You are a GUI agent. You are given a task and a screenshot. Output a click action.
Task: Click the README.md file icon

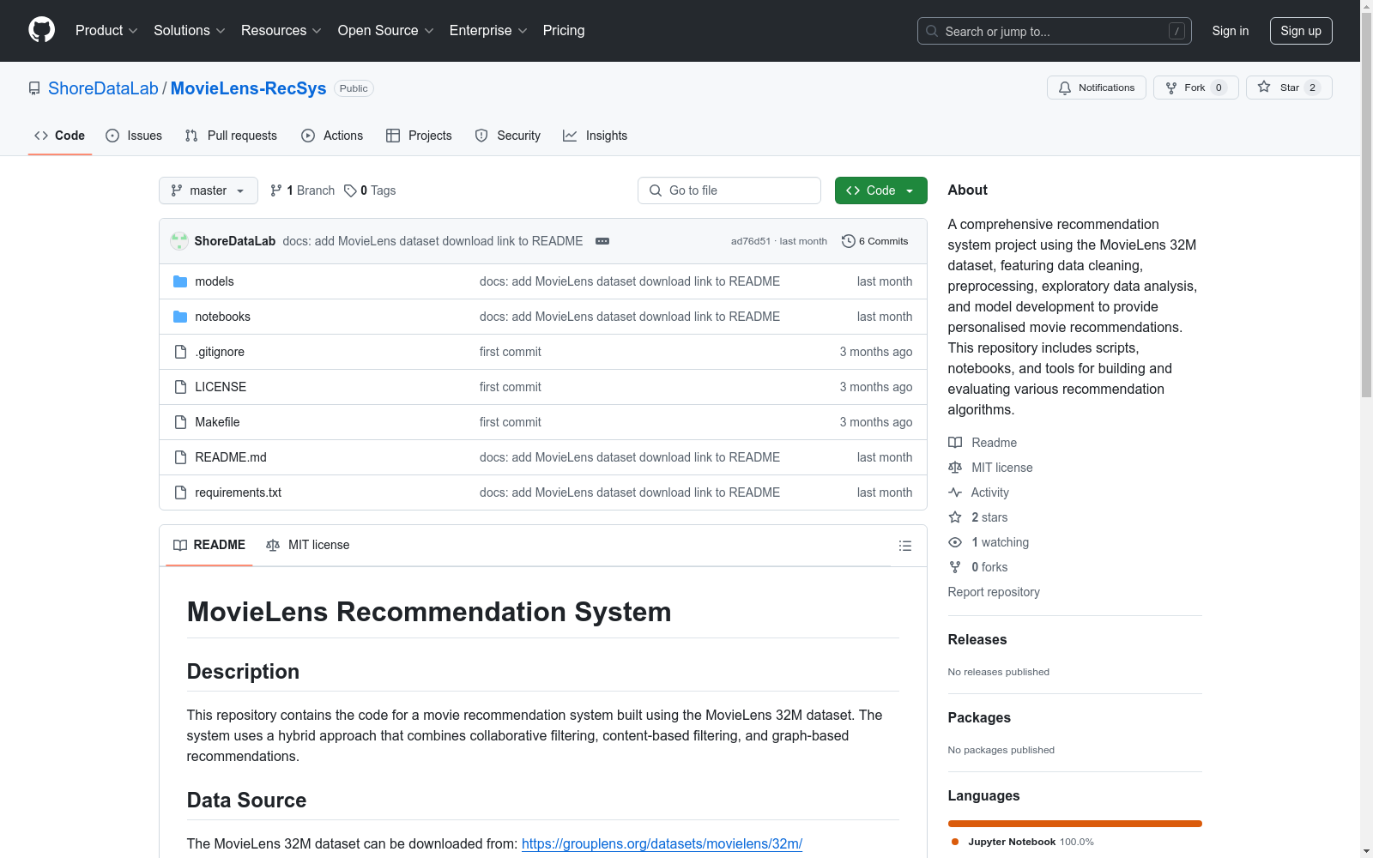tap(180, 457)
